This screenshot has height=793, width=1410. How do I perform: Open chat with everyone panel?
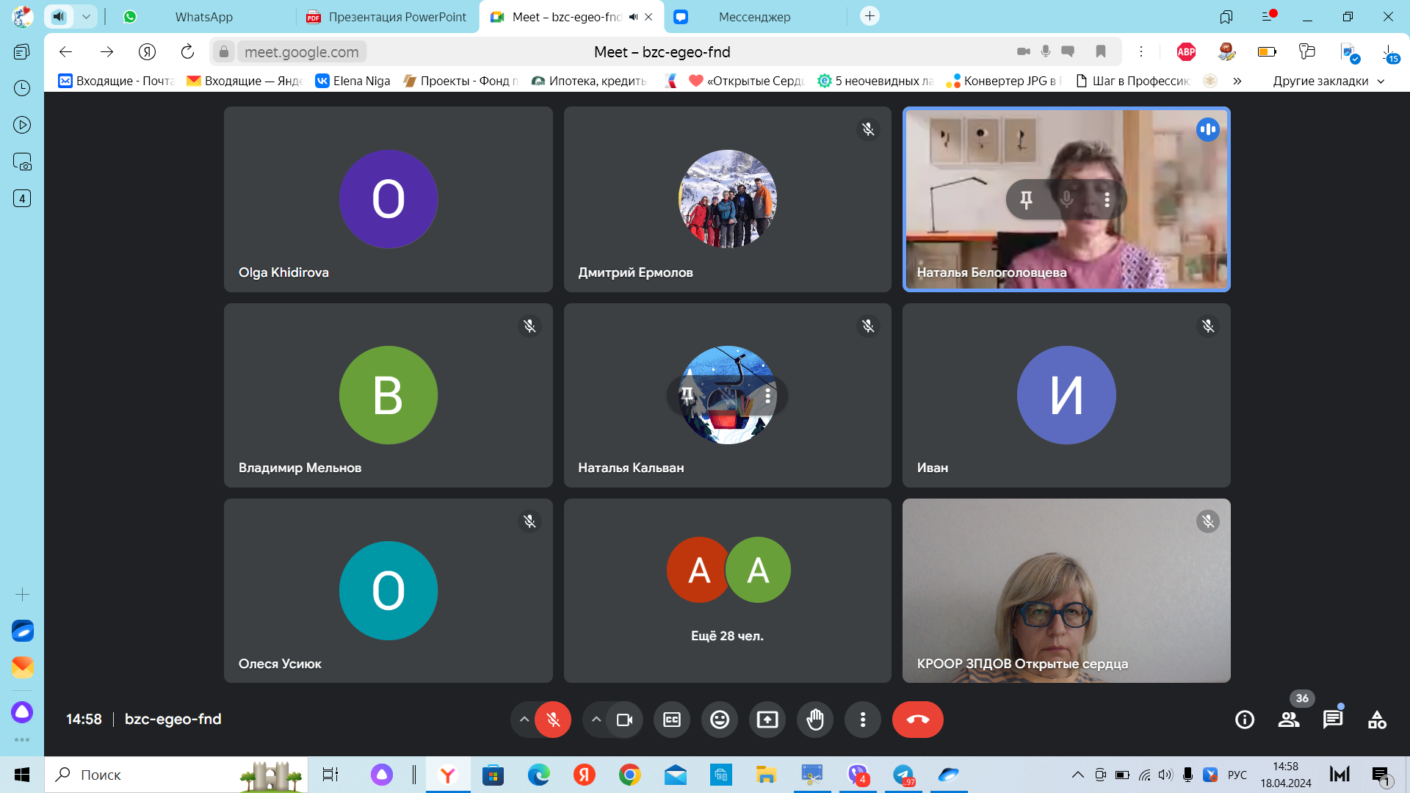point(1332,720)
